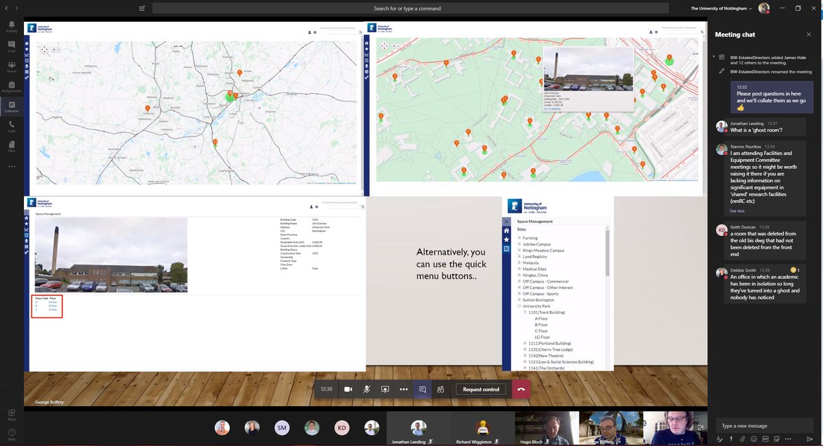This screenshot has height=446, width=823.
Task: Toggle the microphone mute button
Action: tap(367, 389)
